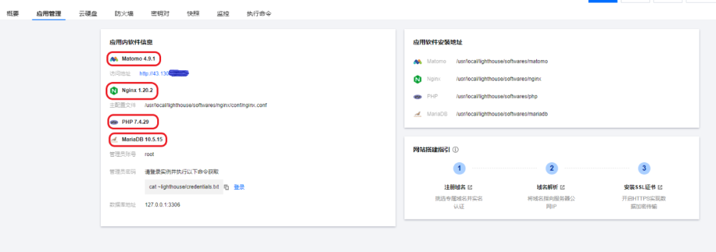Click the external-link icon beside 安装SSL证书
716x252 pixels.
[x=660, y=187]
